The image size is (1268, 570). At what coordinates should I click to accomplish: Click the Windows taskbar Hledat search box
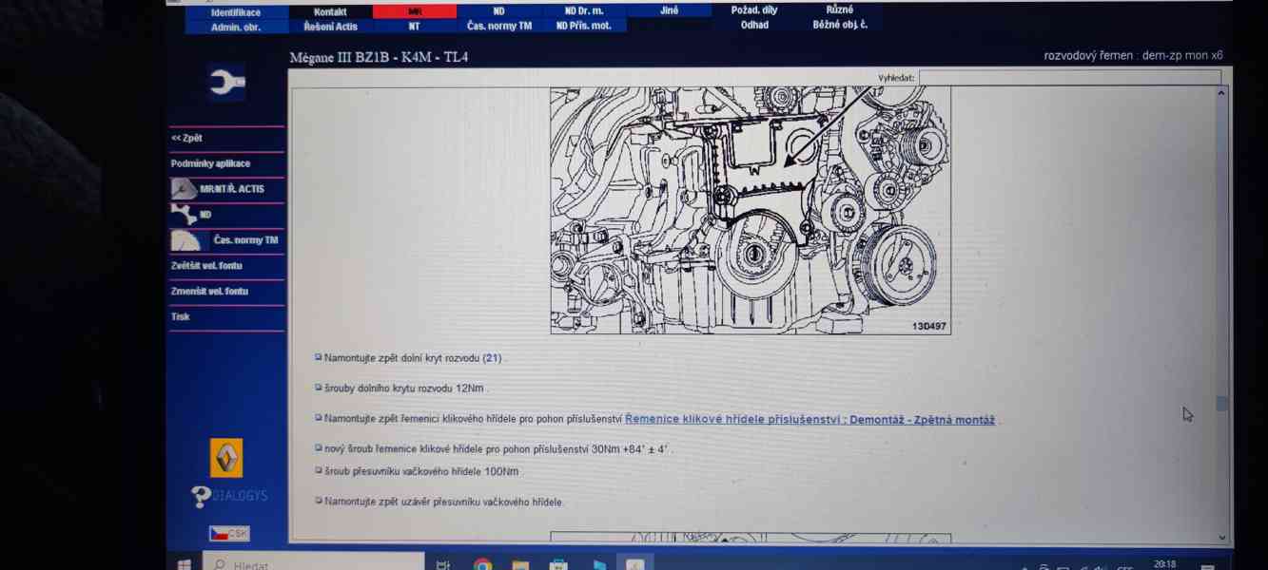click(314, 564)
